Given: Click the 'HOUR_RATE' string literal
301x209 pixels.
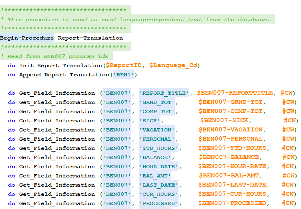Looking at the screenshot, I should [x=159, y=167].
